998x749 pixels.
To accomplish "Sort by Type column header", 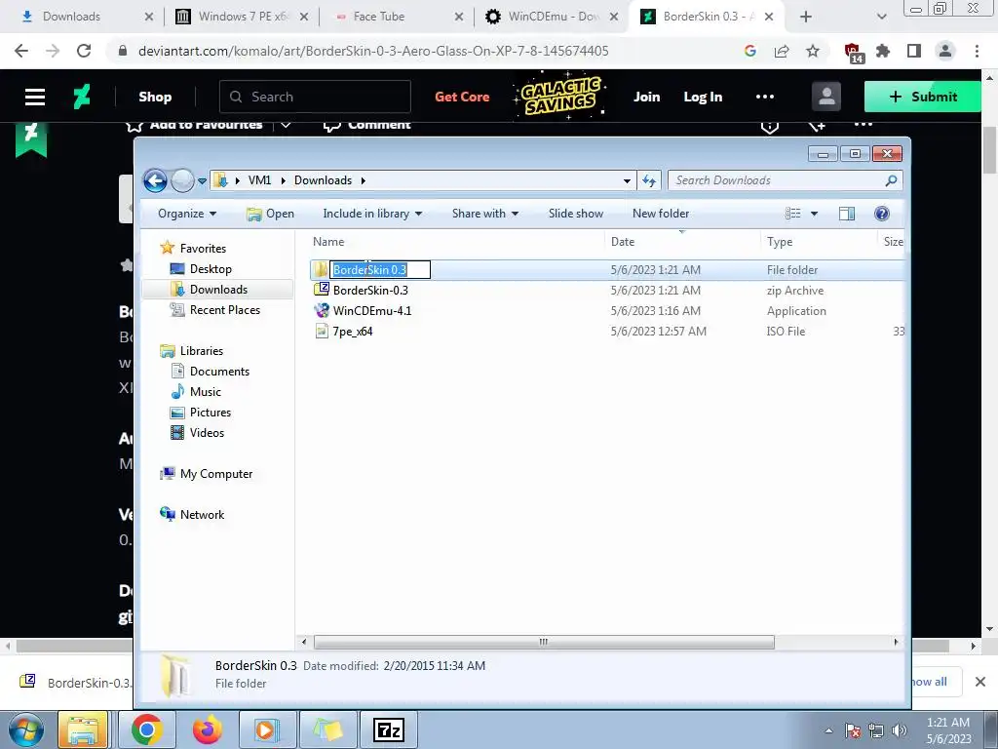I will (780, 242).
